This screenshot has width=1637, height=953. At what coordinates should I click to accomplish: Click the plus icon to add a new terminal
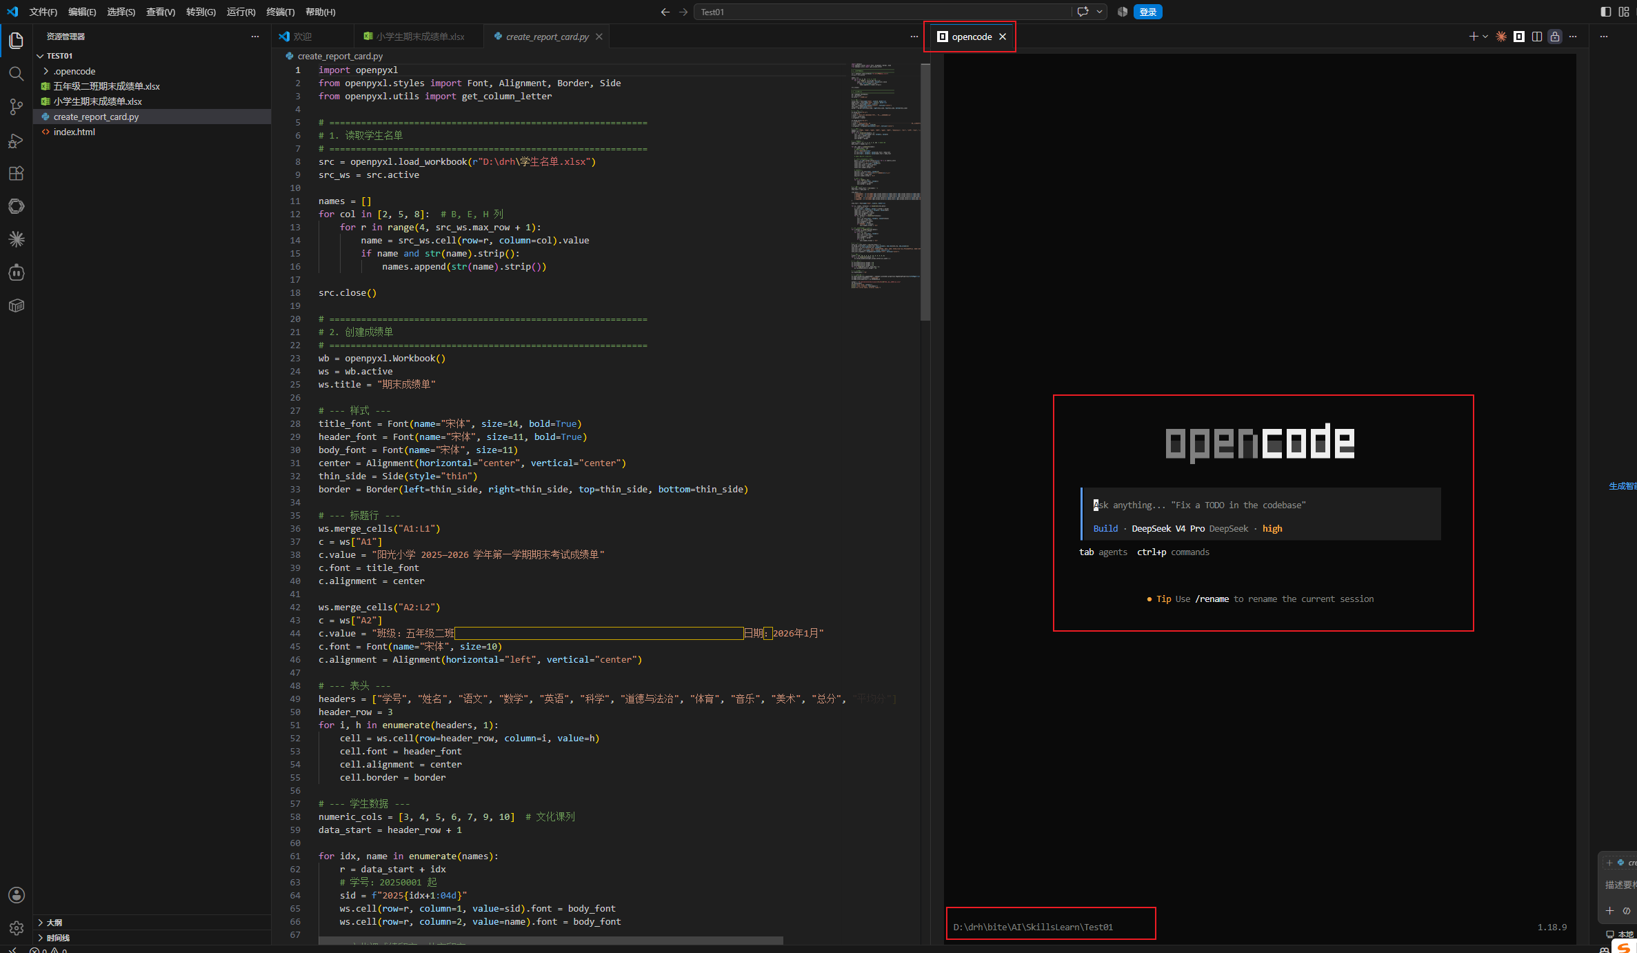pyautogui.click(x=1473, y=37)
